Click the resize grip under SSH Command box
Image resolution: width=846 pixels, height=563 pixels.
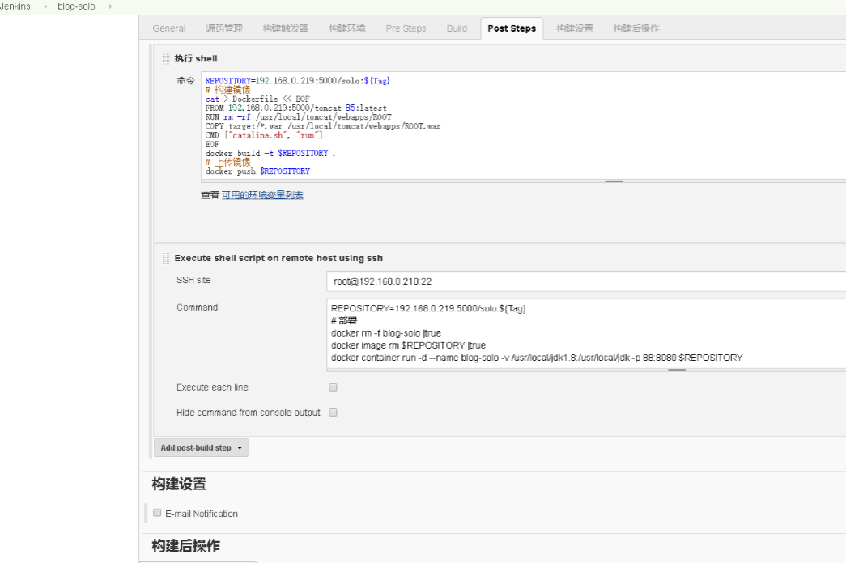(677, 369)
